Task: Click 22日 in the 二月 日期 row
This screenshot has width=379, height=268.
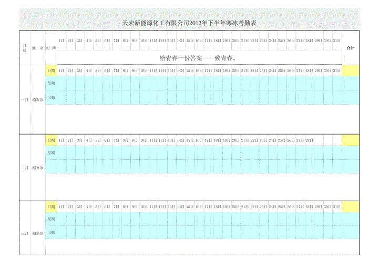Action: tap(254, 140)
